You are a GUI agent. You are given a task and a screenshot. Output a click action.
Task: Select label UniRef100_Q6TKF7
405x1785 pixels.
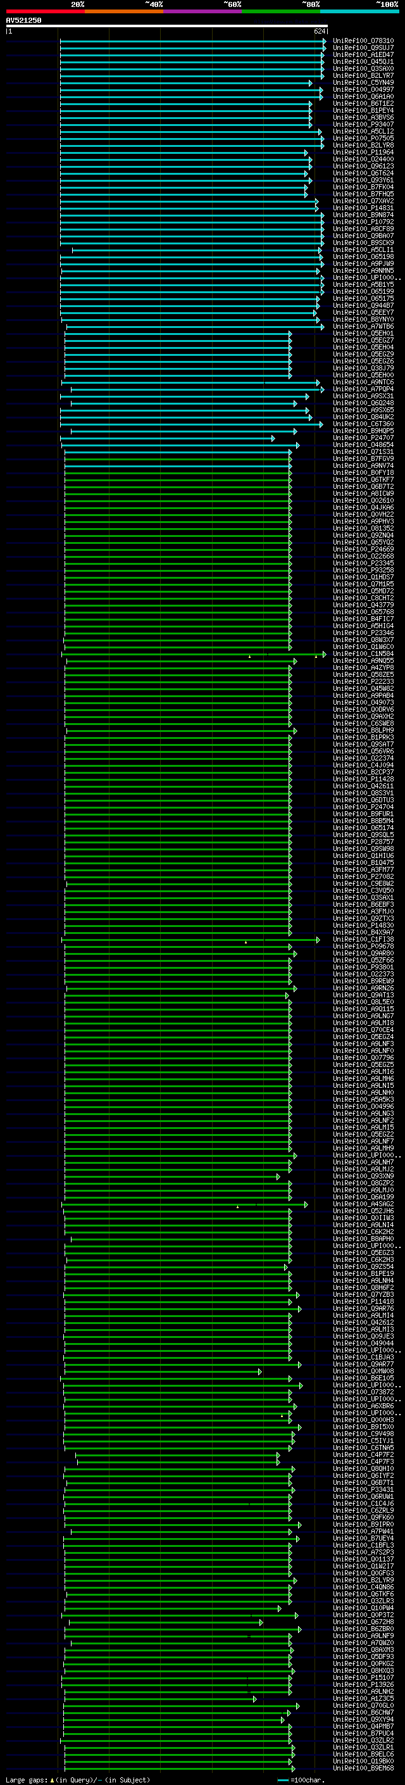tap(363, 479)
